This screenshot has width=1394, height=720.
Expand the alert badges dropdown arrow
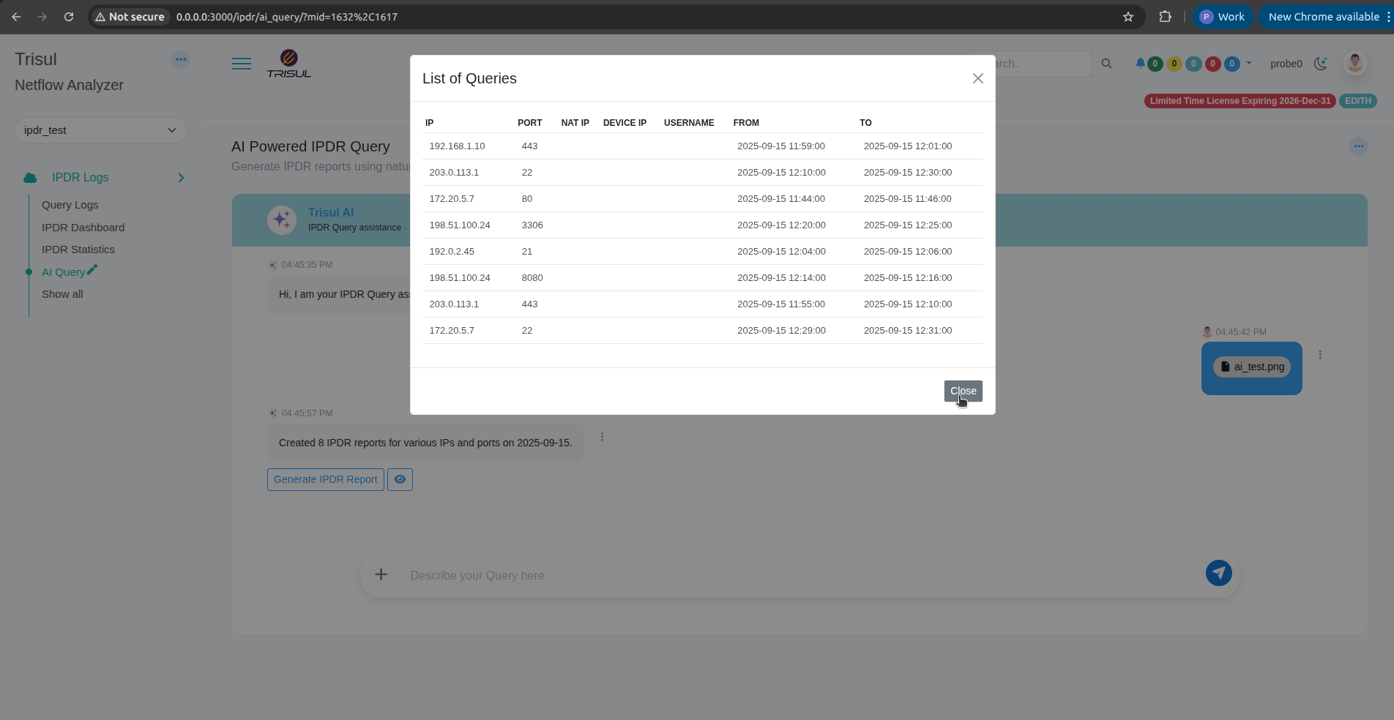click(1249, 63)
